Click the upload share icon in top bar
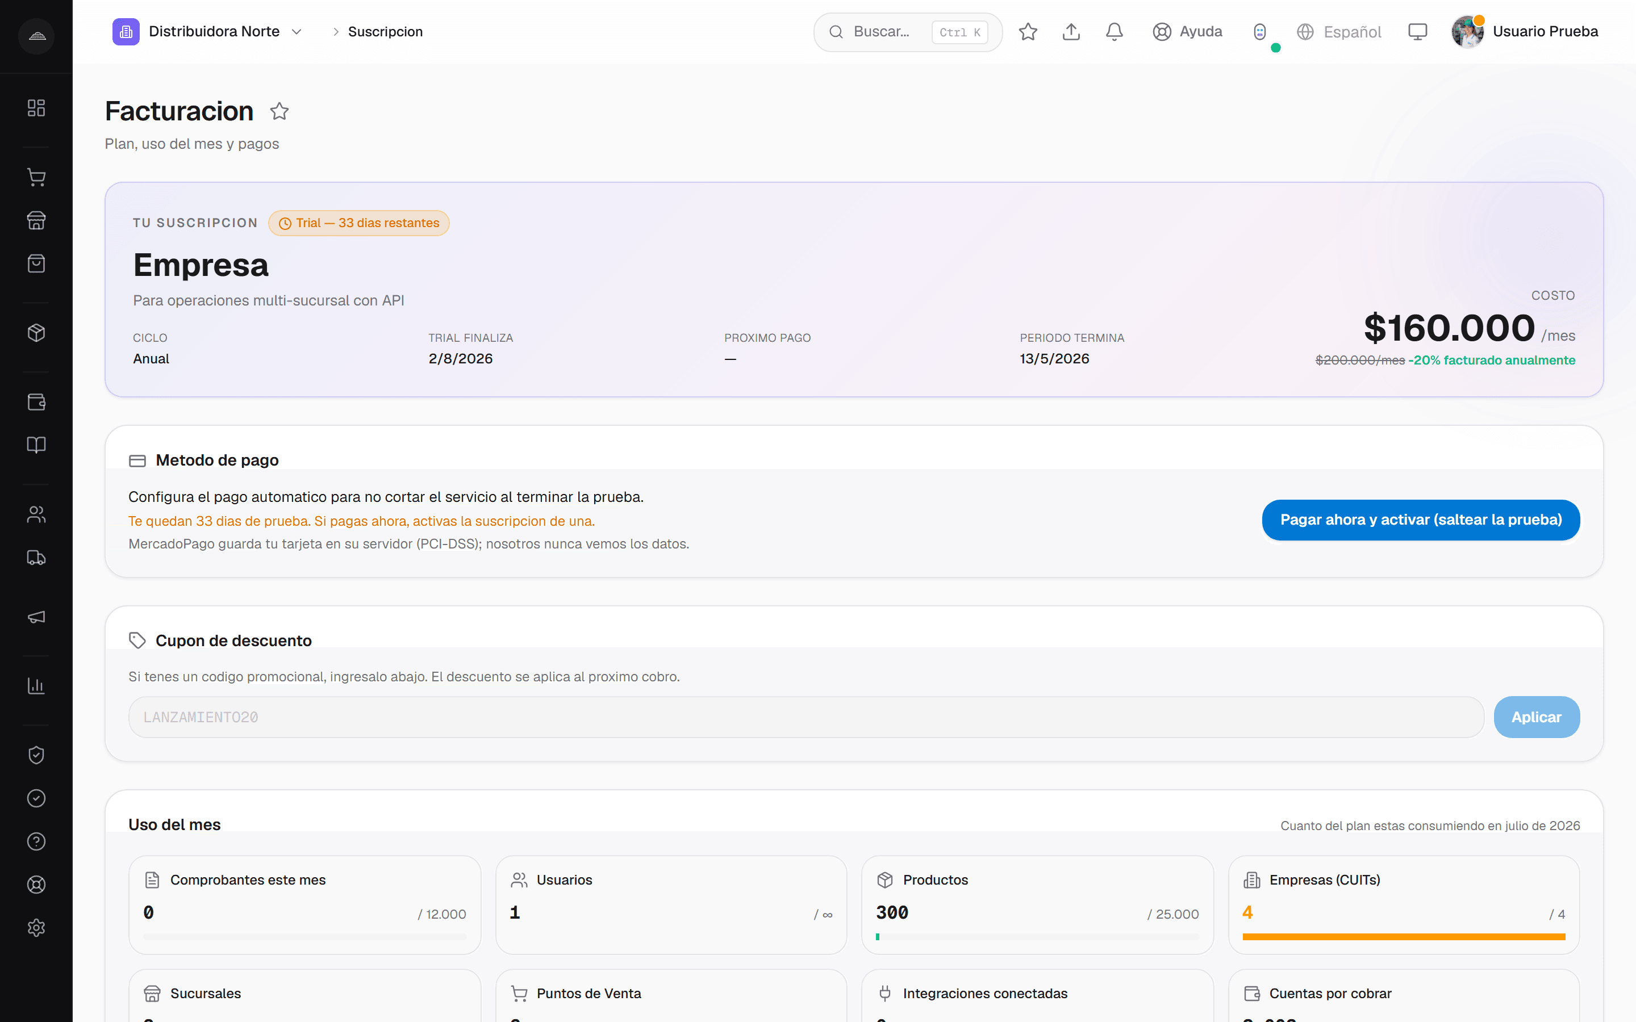The height and width of the screenshot is (1022, 1636). click(x=1071, y=32)
